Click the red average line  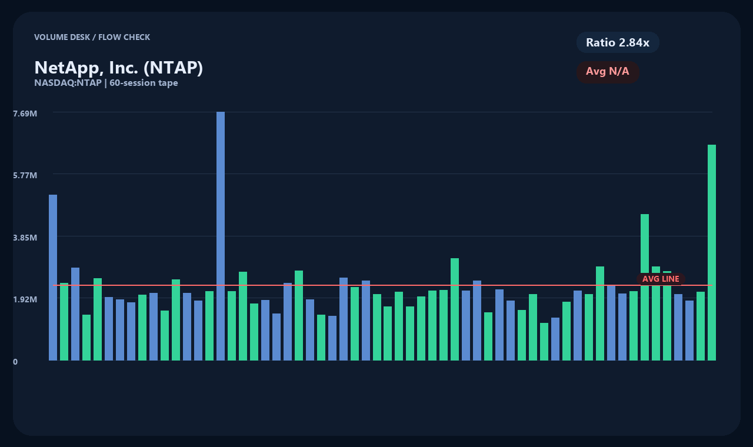382,285
